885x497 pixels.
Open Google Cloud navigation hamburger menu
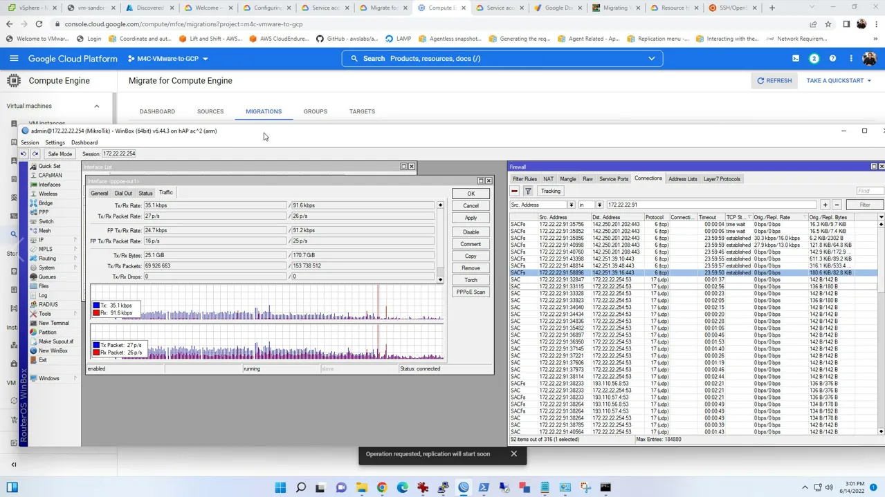14,59
